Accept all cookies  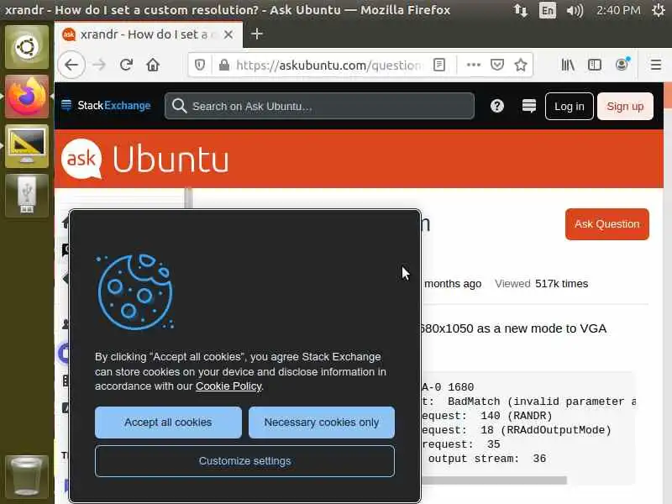tap(168, 423)
